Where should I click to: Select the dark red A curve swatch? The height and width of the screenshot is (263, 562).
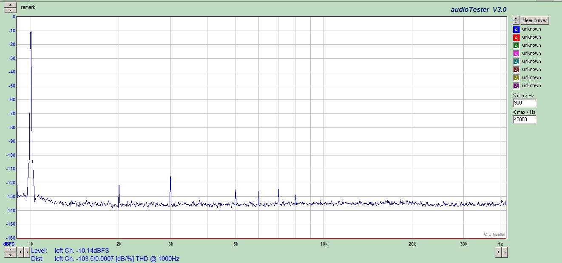tap(516, 70)
